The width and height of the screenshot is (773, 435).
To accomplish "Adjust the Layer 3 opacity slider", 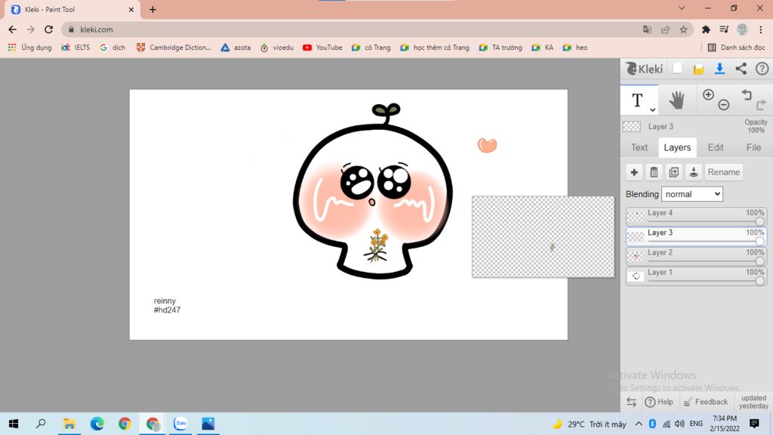I will 759,241.
